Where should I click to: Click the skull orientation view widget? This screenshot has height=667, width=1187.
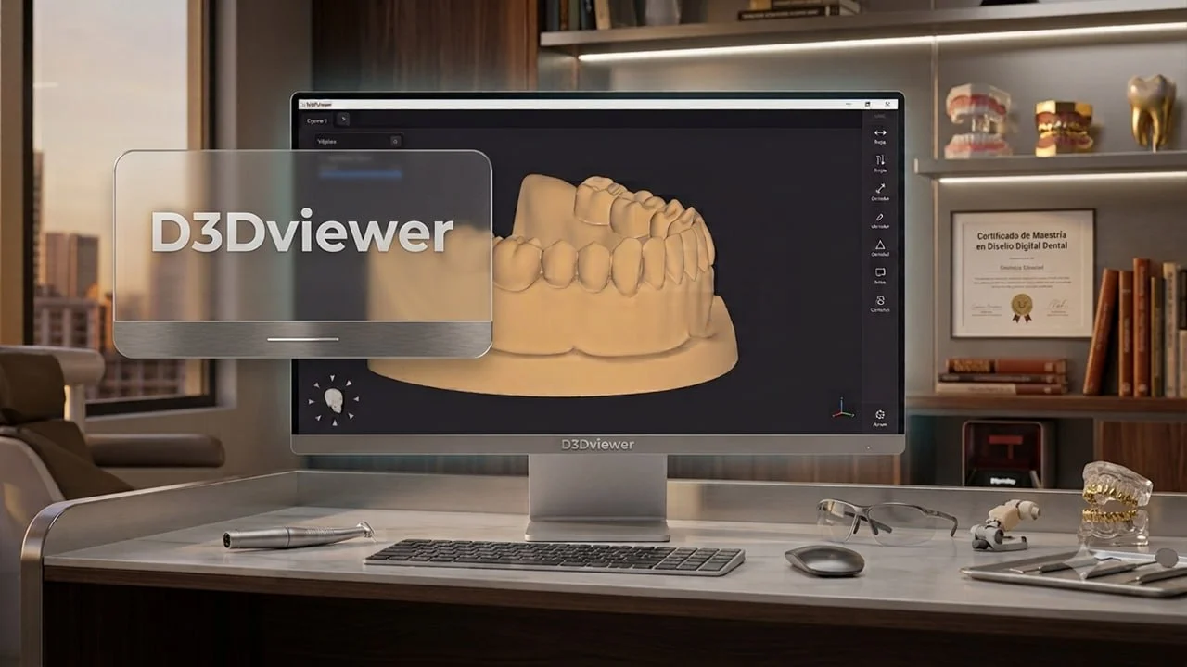[x=334, y=400]
